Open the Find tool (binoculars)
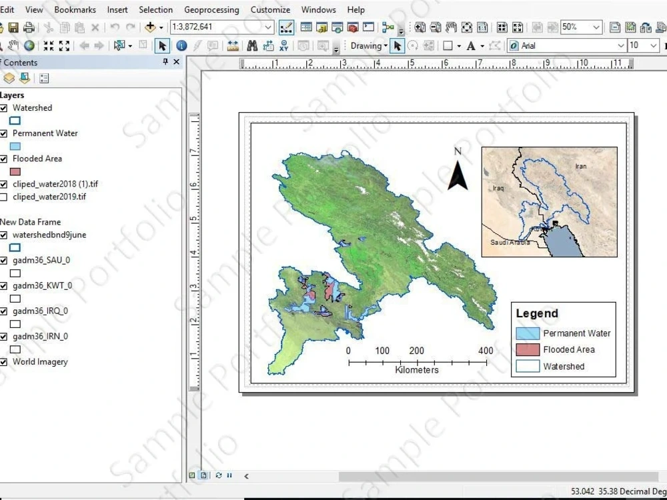667x500 pixels. (253, 45)
